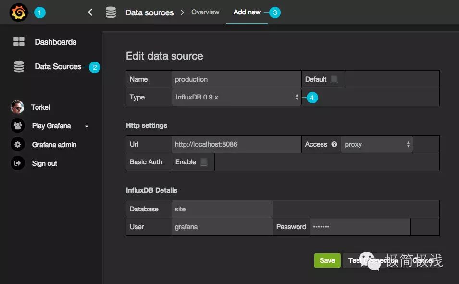Click the Http settings section label
459x284 pixels.
(147, 125)
